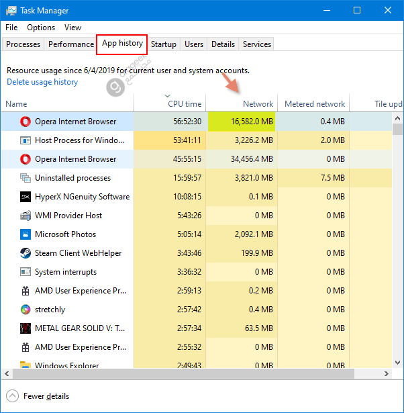This screenshot has height=413, width=404.
Task: Click the first Opera Internet Browser icon (56:52:30 row)
Action: click(26, 122)
